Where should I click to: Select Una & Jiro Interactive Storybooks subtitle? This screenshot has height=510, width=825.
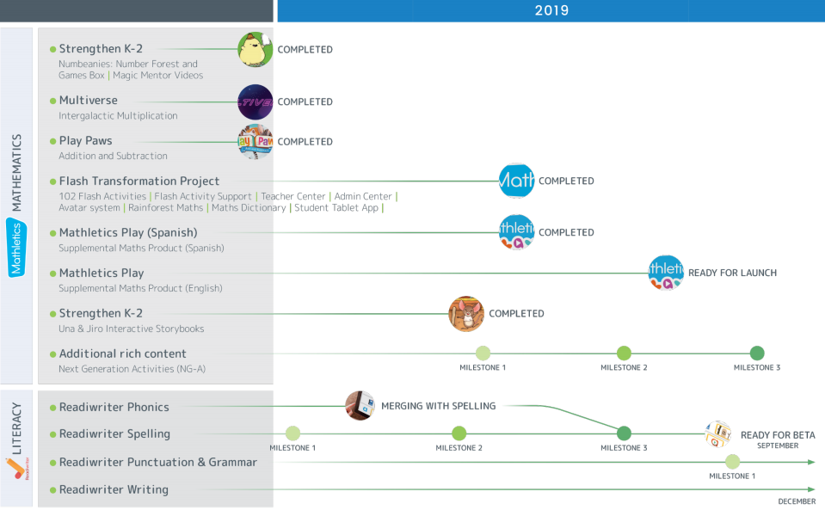tap(132, 329)
